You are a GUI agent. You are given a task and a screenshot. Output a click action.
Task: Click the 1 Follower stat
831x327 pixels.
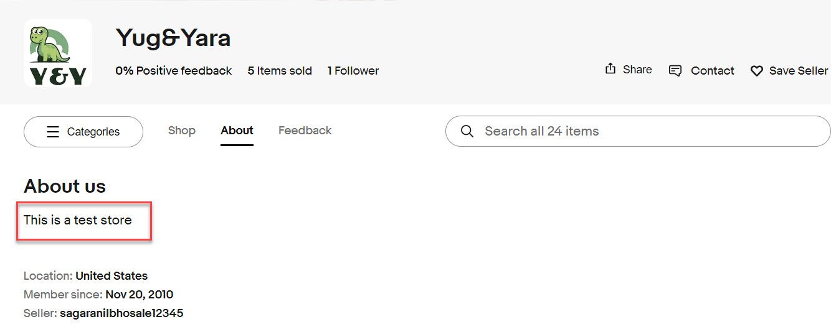pos(353,71)
